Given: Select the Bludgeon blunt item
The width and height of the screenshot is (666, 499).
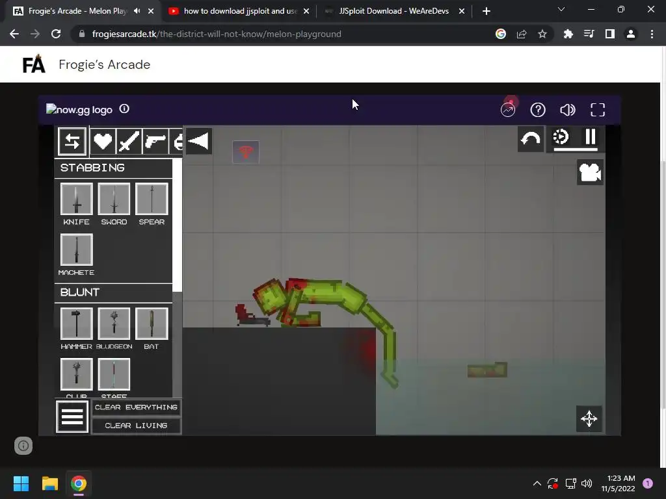Looking at the screenshot, I should pyautogui.click(x=114, y=324).
